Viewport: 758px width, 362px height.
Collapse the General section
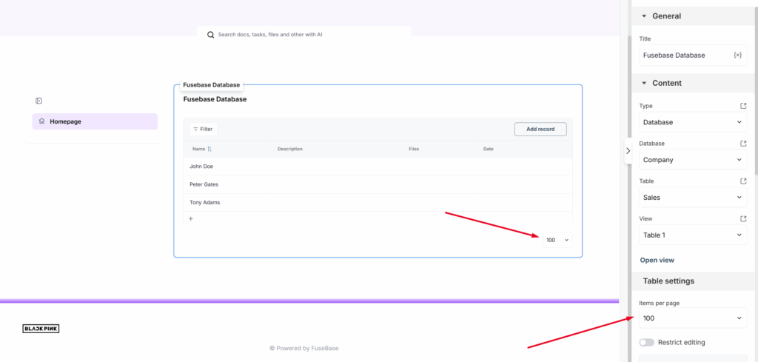[x=644, y=16]
